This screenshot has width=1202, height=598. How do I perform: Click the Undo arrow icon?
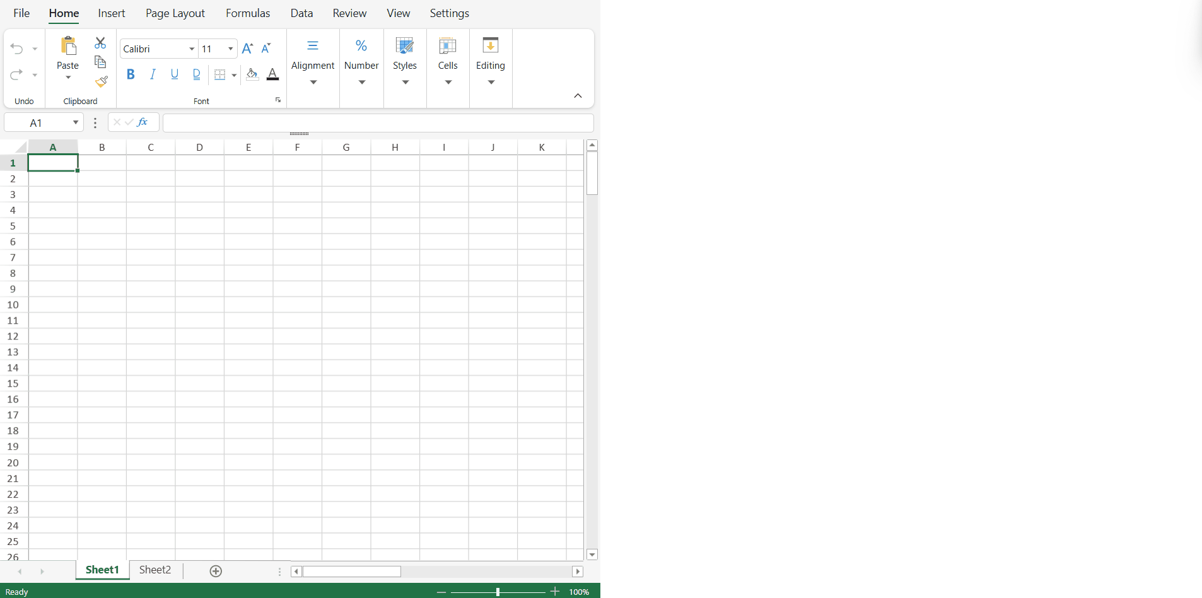pos(17,49)
